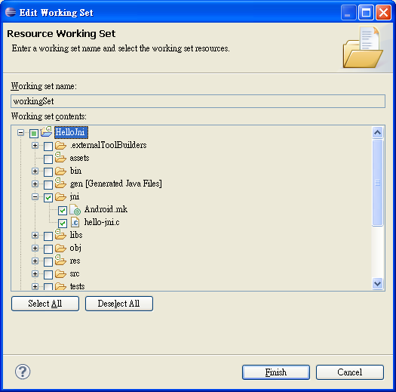The width and height of the screenshot is (396, 392).
Task: Select the assets label
Action: [x=79, y=158]
